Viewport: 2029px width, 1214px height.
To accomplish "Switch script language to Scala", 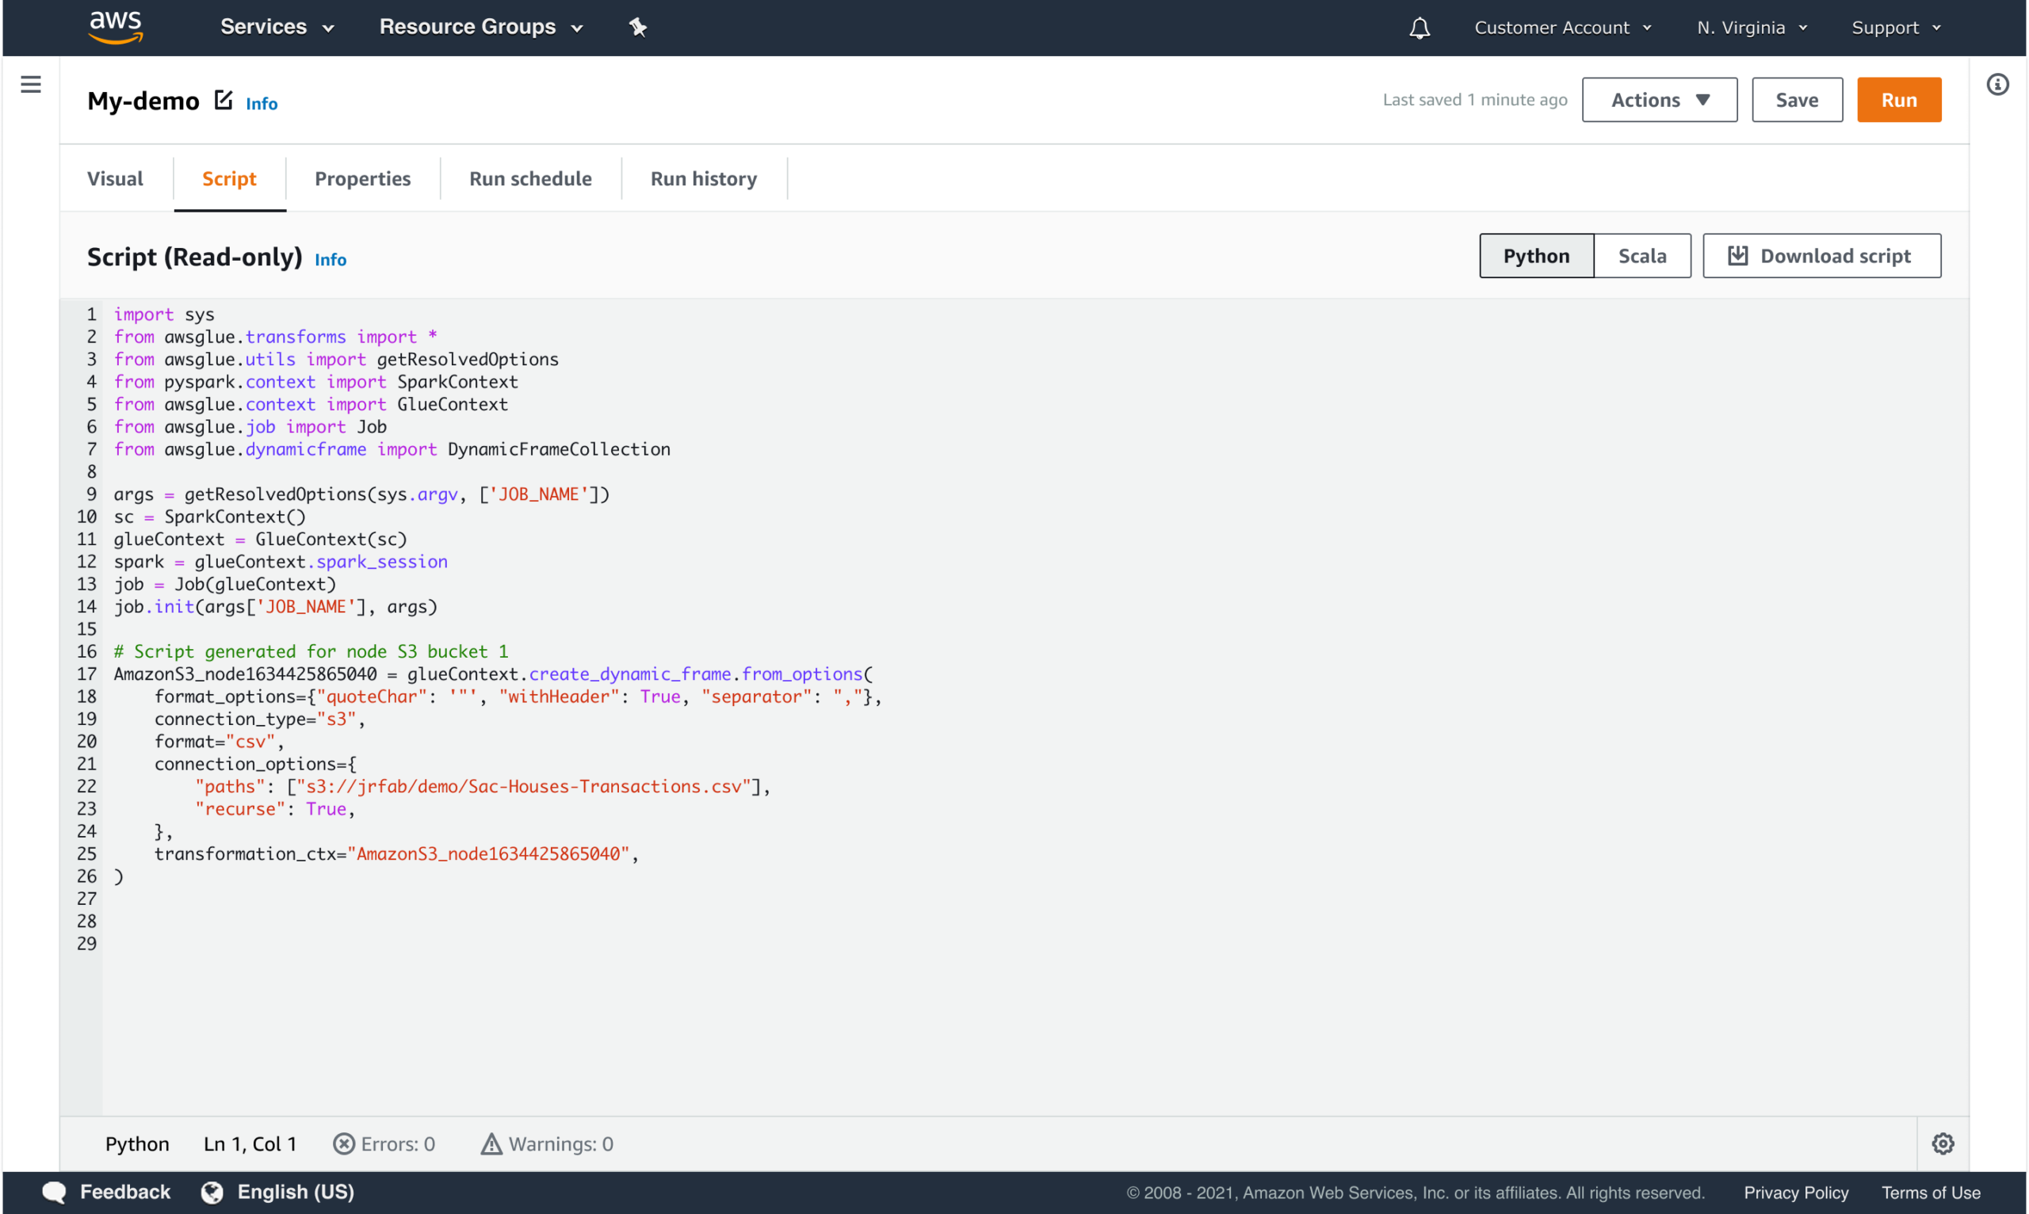I will point(1642,255).
